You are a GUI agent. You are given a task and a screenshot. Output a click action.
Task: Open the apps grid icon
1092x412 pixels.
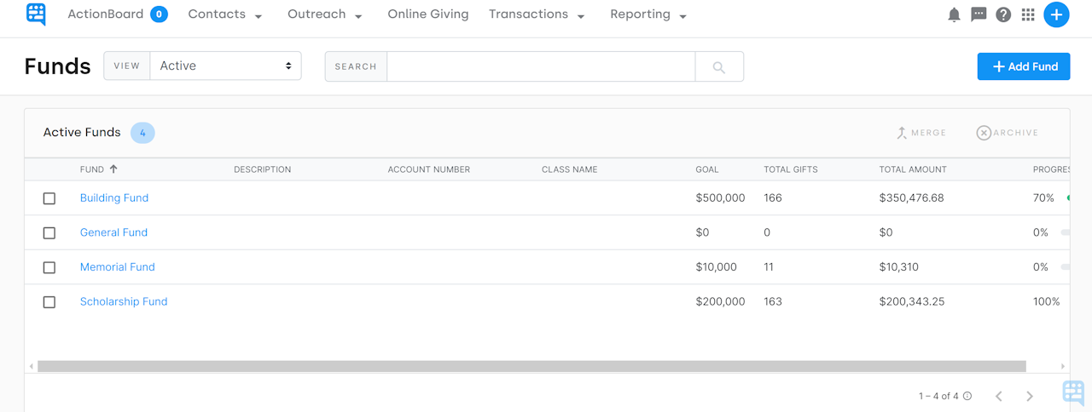1028,14
